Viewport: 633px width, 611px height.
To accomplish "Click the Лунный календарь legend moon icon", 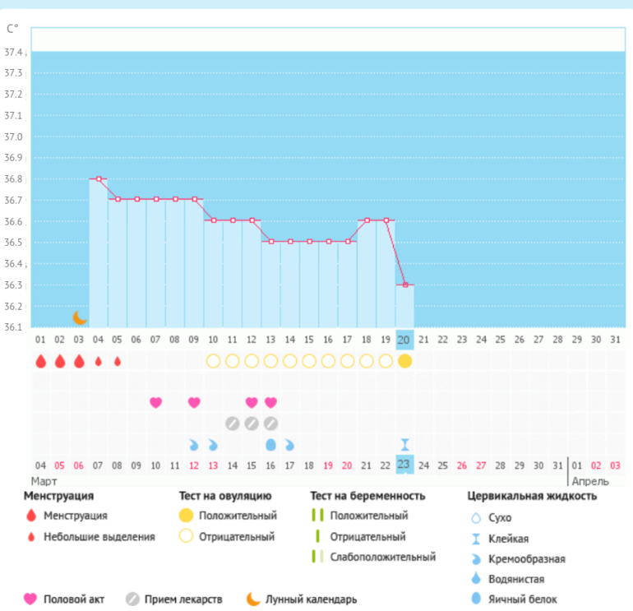I will pos(252,599).
